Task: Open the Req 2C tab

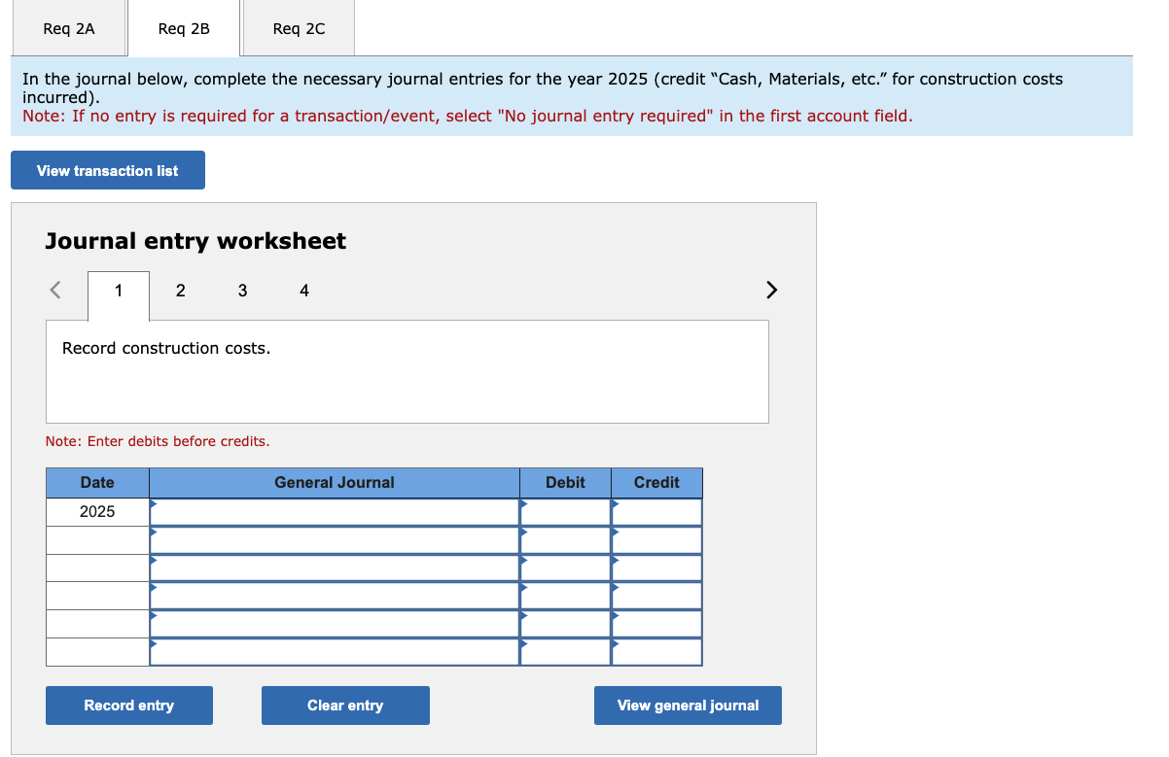Action: 299,28
